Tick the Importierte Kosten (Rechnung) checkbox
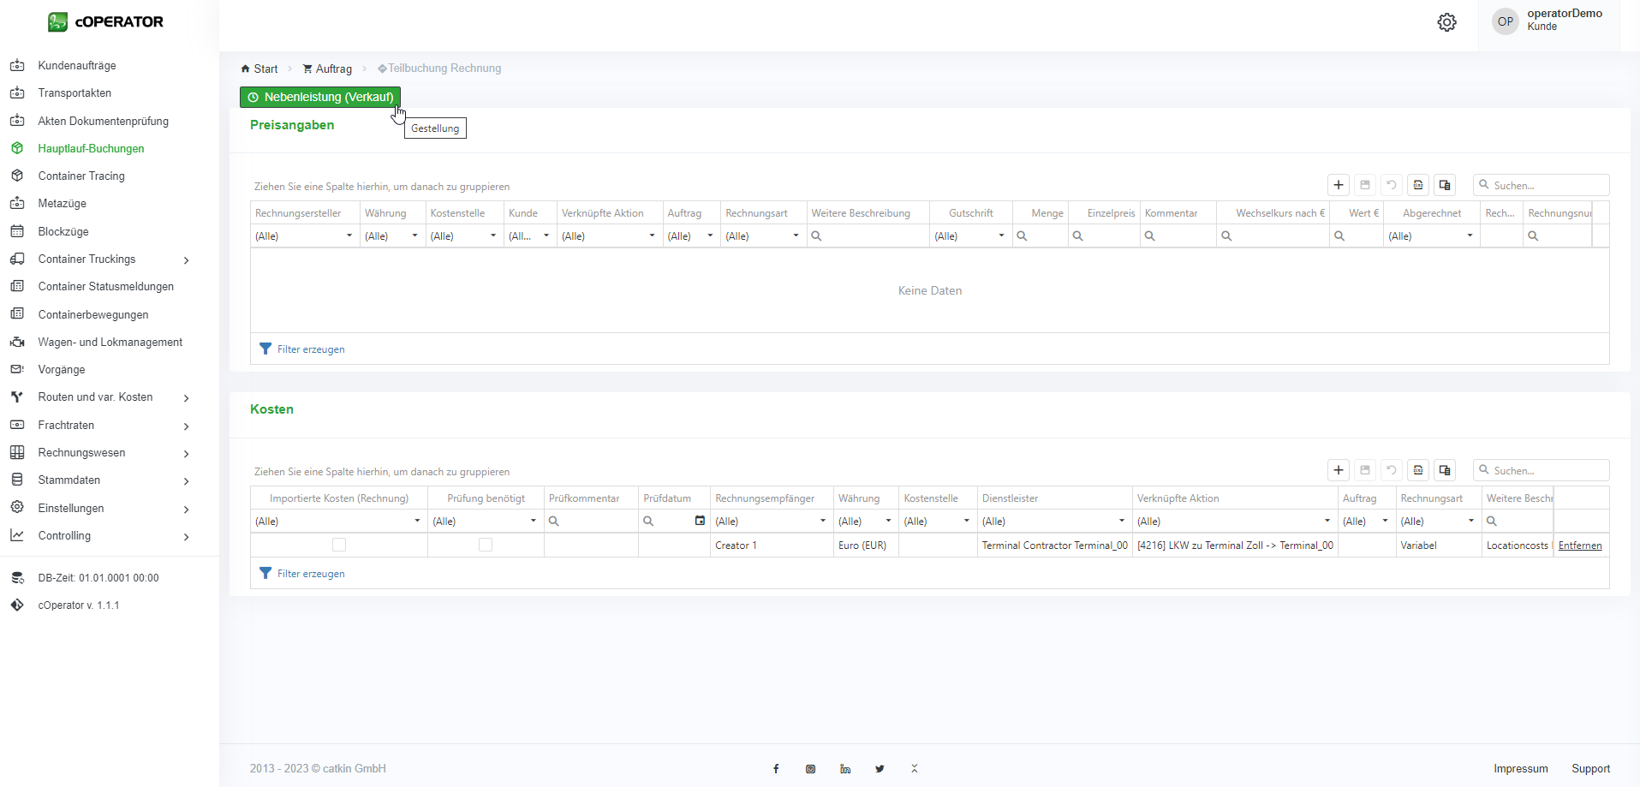Screen dimensions: 1640x787 339,545
